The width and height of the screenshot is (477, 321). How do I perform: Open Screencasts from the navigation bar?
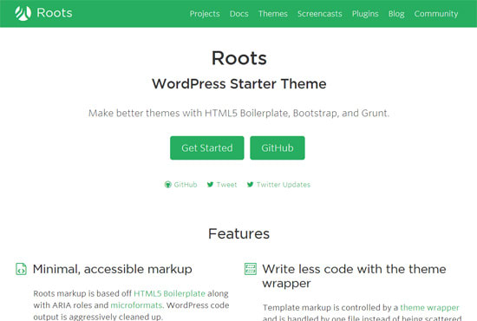[x=320, y=14]
